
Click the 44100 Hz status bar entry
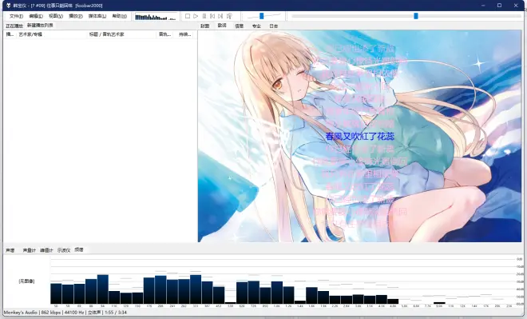point(74,313)
